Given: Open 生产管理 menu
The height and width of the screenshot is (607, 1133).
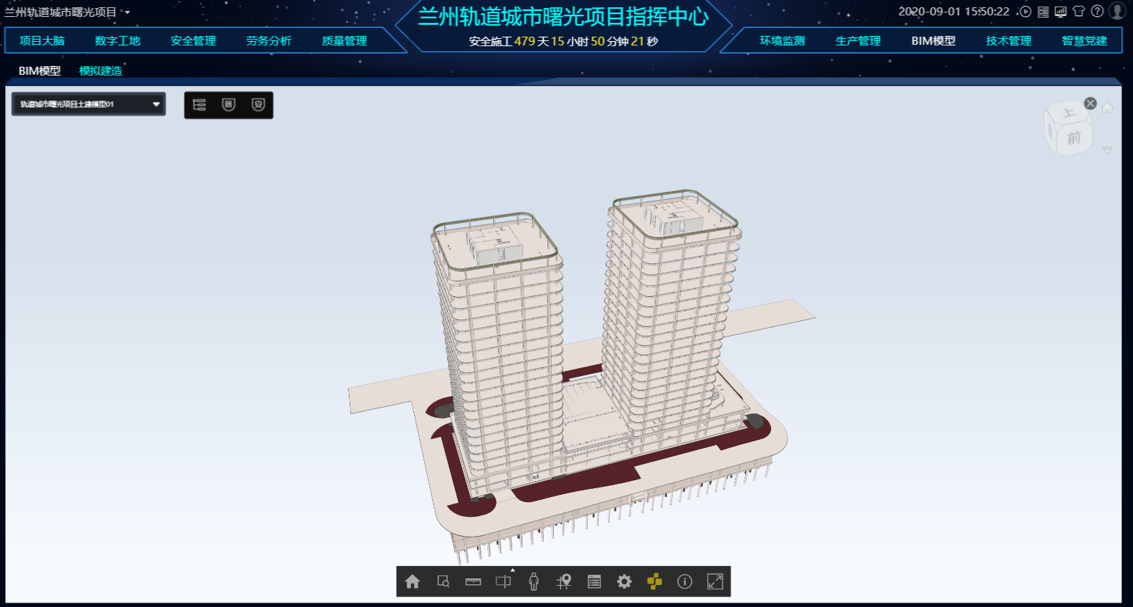Looking at the screenshot, I should coord(858,41).
